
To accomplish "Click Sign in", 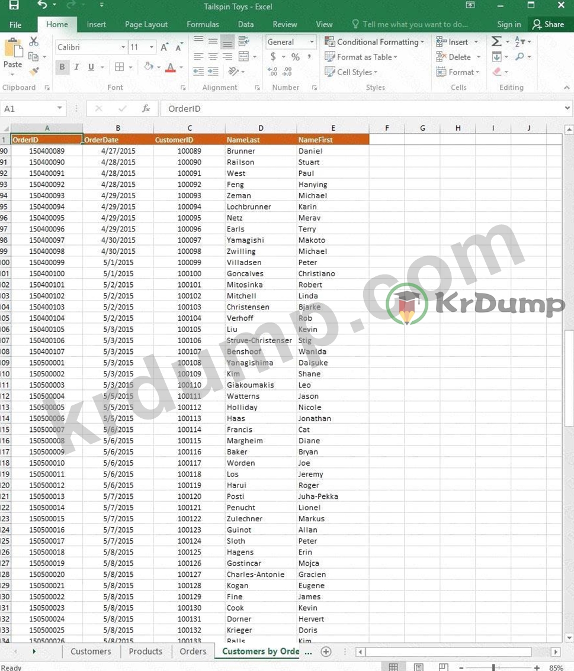I will click(509, 24).
